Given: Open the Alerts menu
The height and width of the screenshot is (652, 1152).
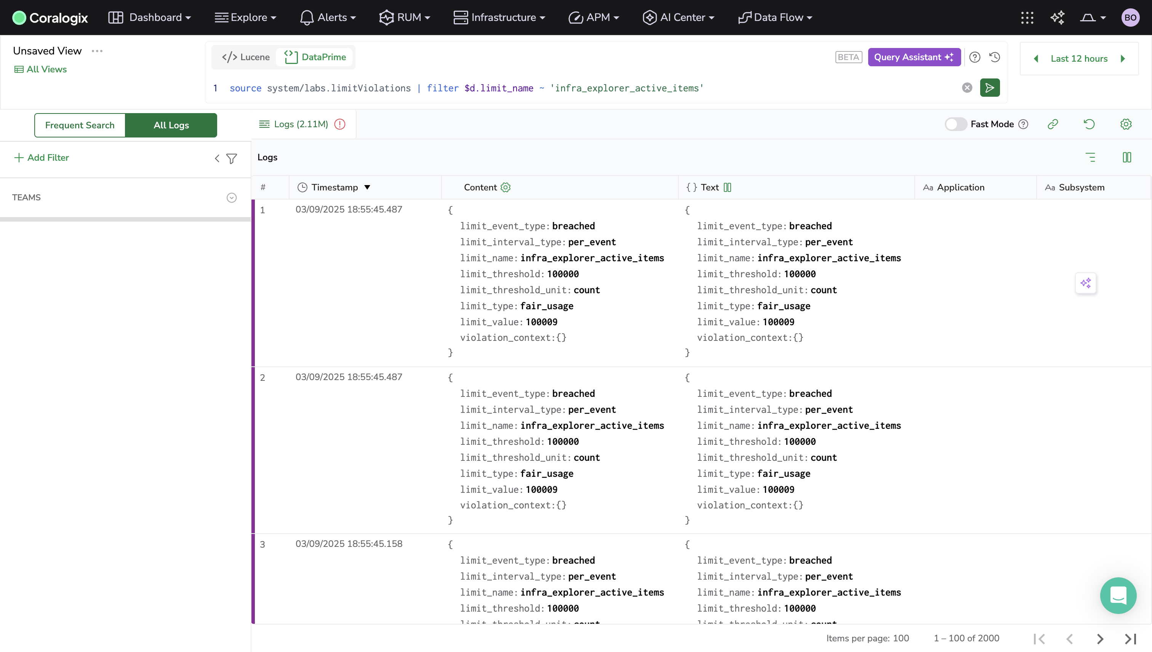Looking at the screenshot, I should tap(328, 18).
